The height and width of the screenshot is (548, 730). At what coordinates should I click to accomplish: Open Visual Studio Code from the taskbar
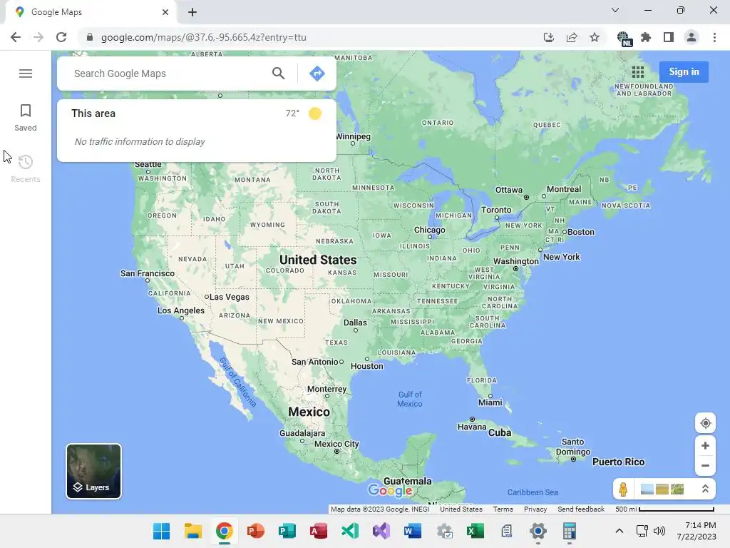[x=350, y=531]
